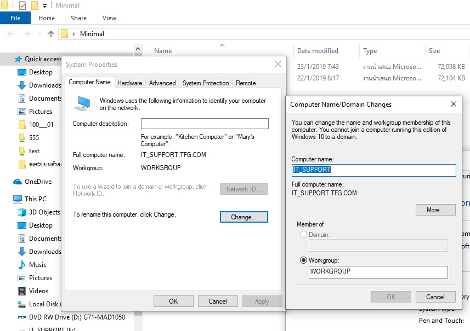This screenshot has width=470, height=331.
Task: Select This PC in navigation pane
Action: click(30, 199)
